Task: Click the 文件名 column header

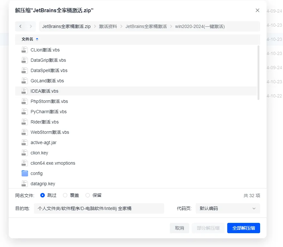Action: 27,39
